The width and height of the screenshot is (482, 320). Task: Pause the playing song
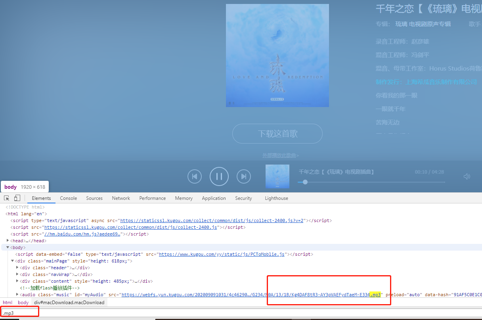pos(219,176)
